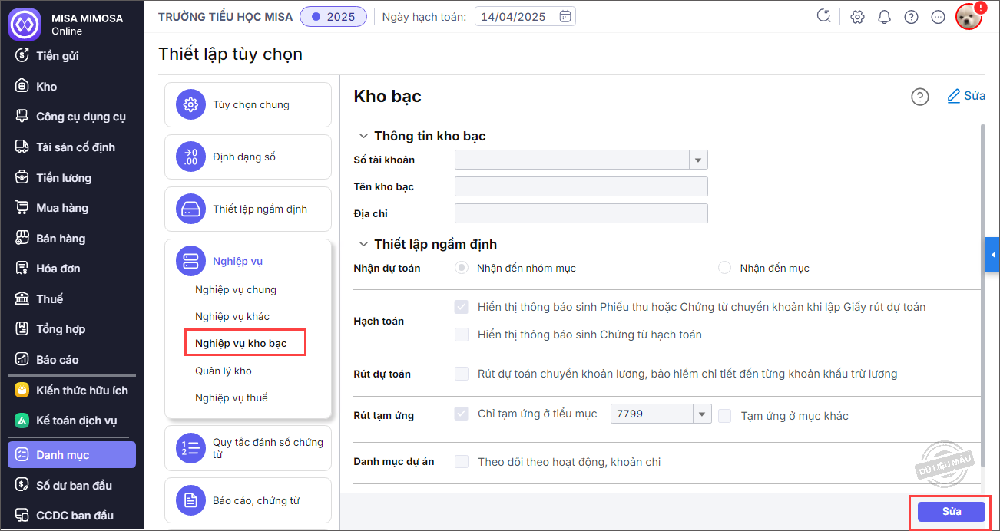
Task: Open user avatar menu
Action: [969, 17]
